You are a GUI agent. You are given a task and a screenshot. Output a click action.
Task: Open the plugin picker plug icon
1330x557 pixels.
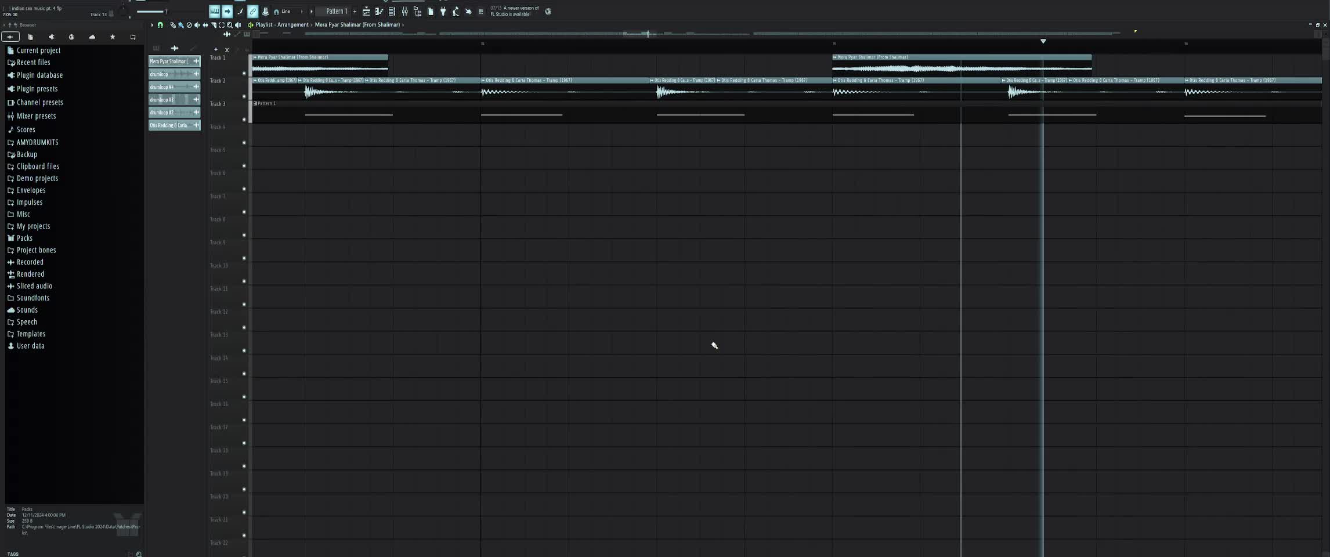(443, 11)
